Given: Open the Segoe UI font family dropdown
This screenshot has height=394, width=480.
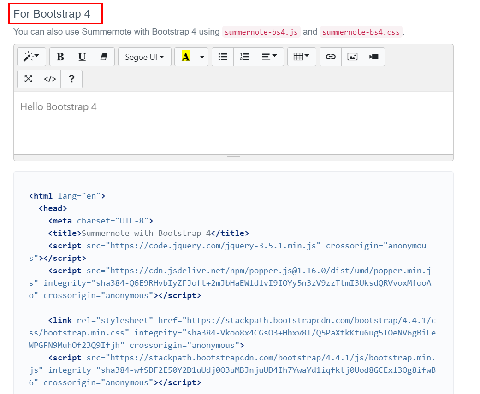Looking at the screenshot, I should click(x=144, y=57).
